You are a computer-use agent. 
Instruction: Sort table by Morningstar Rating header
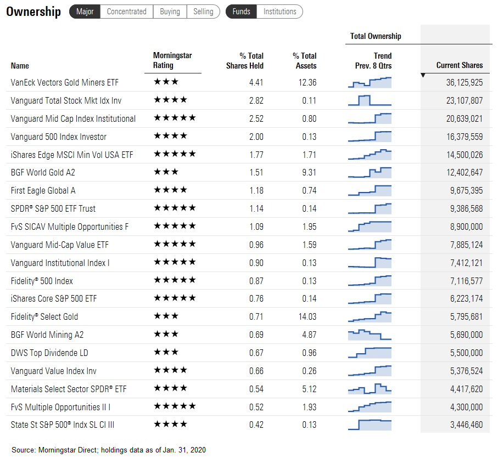coord(172,60)
